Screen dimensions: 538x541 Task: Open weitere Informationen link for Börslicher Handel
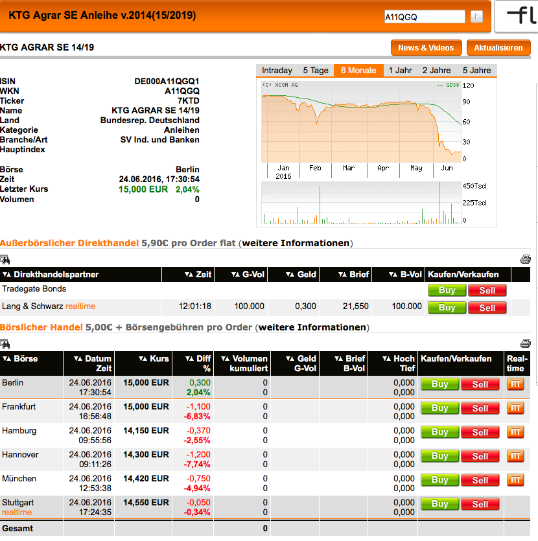point(312,327)
